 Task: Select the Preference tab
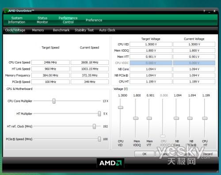(x=94, y=20)
